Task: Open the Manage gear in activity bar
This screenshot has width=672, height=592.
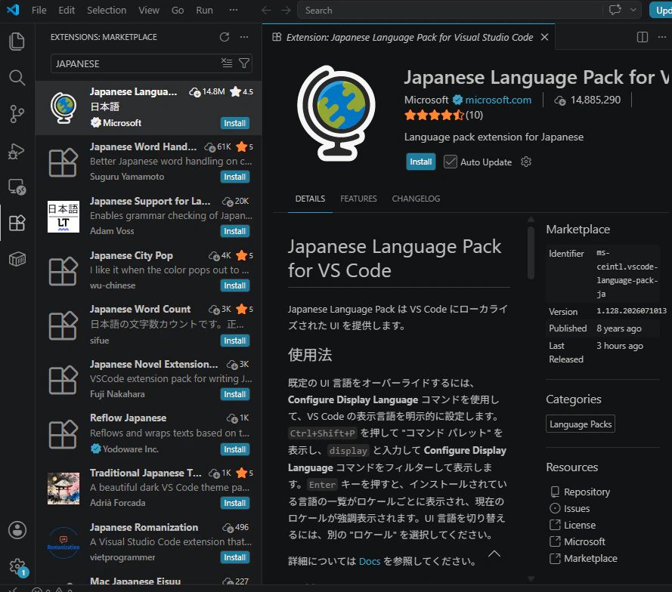Action: coord(17,566)
